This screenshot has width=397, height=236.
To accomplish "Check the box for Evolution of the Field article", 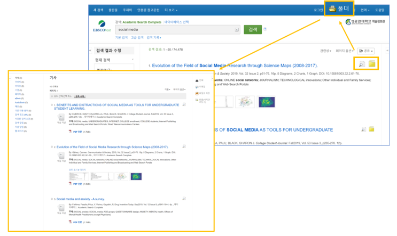I will tap(52, 147).
